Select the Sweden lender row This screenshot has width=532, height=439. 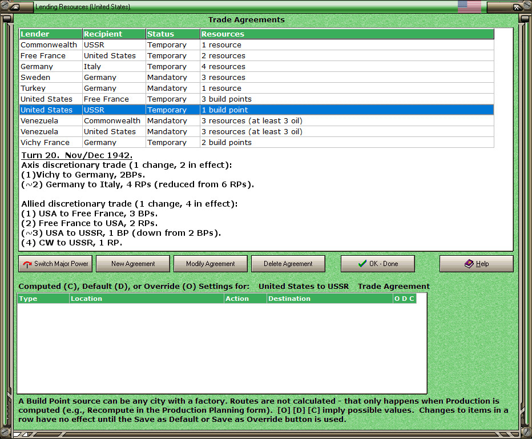[256, 77]
